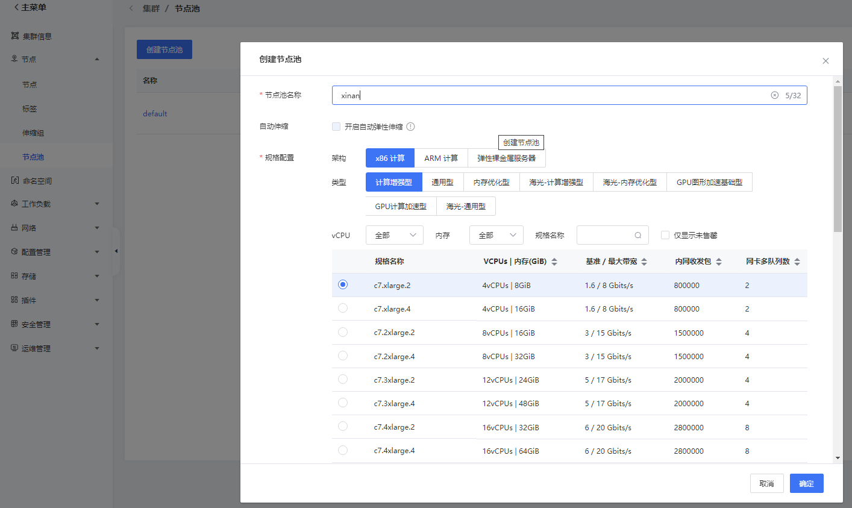This screenshot has width=852, height=508.
Task: Click the info icon next to 开启自动弹性伸缩
Action: tap(410, 127)
